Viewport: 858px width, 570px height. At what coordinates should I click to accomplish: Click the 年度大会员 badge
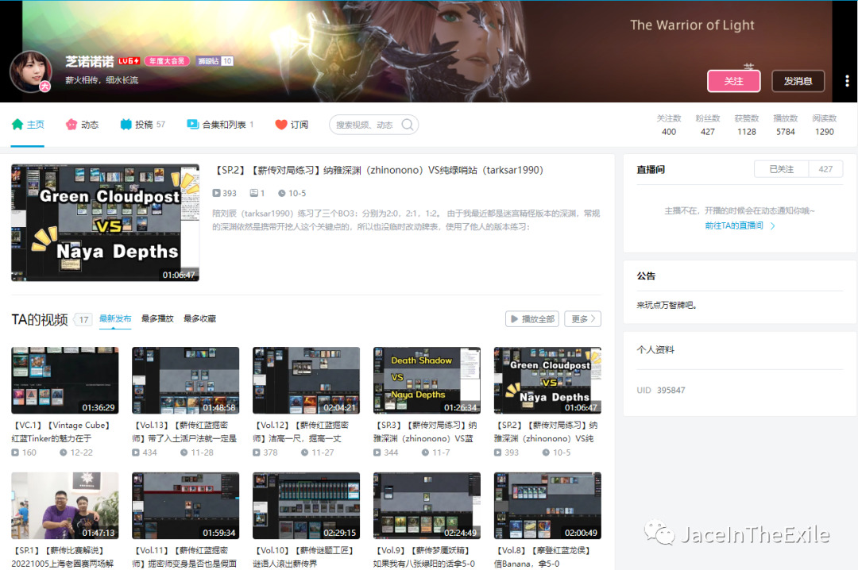pos(167,61)
